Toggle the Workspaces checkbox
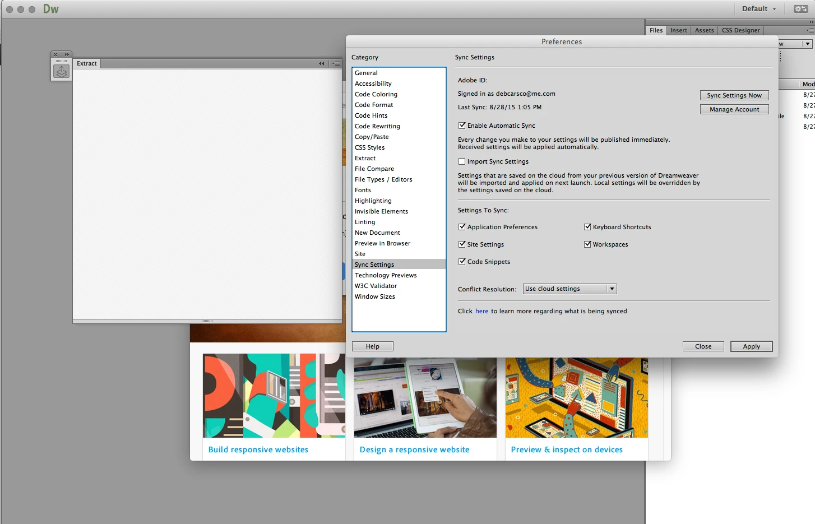The image size is (815, 524). 587,244
